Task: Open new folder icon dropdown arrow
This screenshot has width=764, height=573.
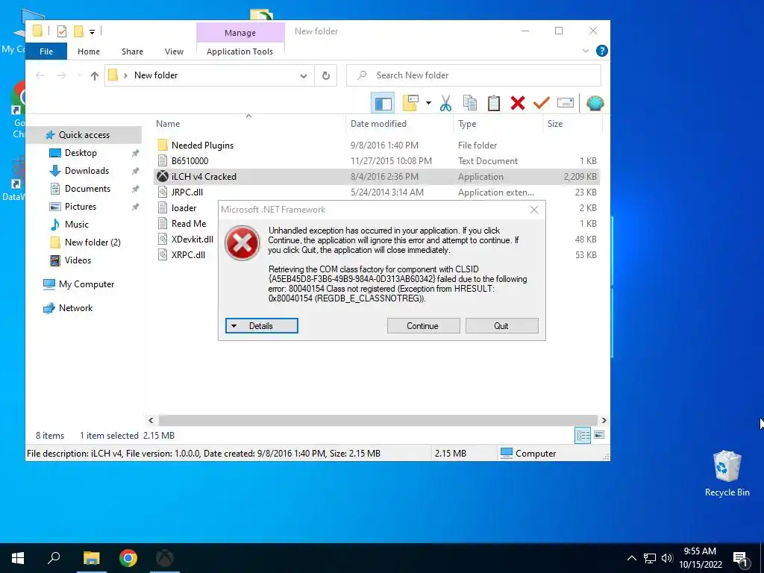Action: coord(428,103)
